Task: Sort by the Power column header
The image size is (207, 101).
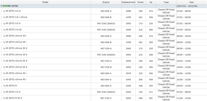Action: [x=141, y=2]
